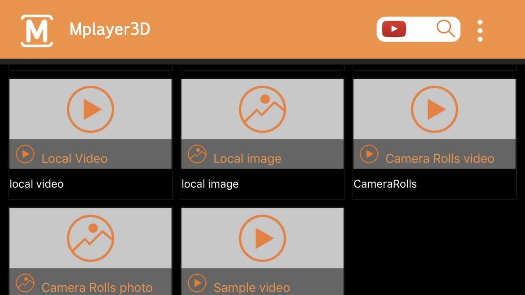Select the orange "Camera Rolls photo" label
Viewport: 525px width, 295px height.
coord(97,288)
